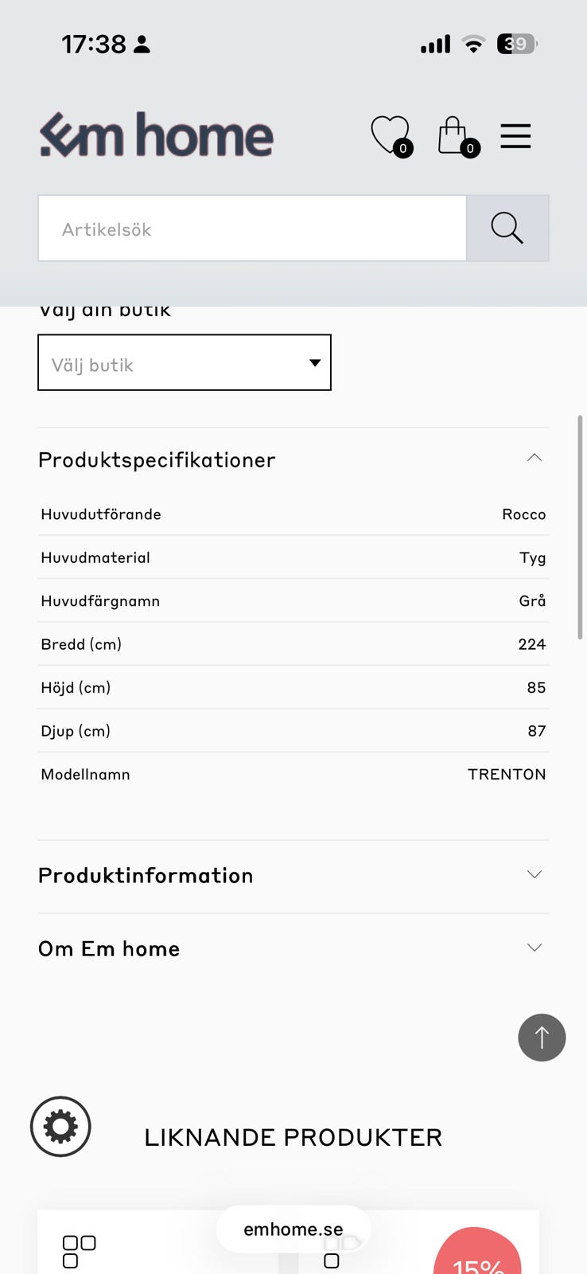Viewport: 587px width, 1274px height.
Task: Collapse the Produktspecifikationer section
Action: 535,458
